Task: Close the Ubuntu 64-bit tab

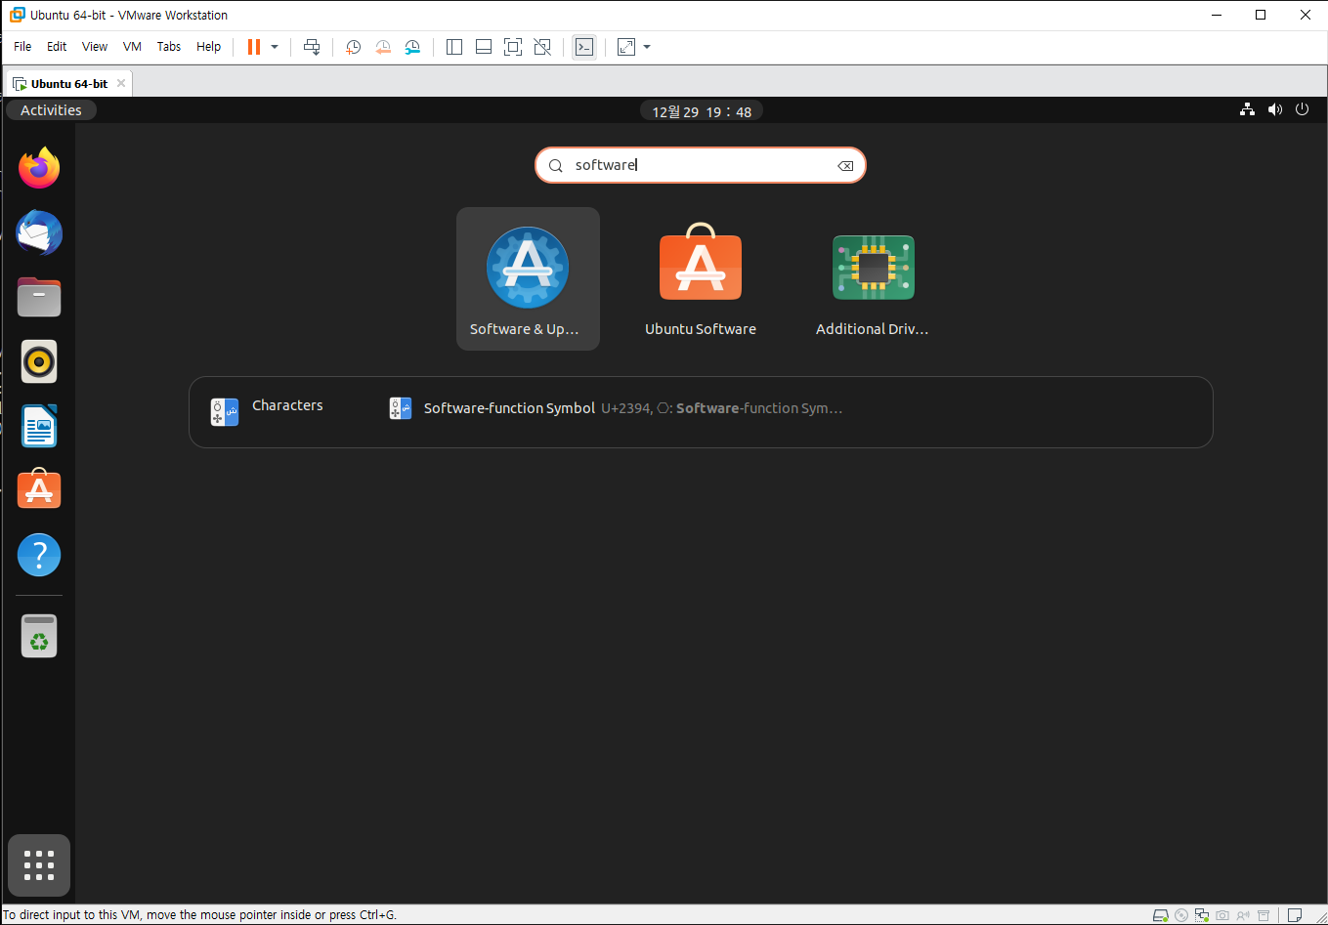Action: pos(121,83)
